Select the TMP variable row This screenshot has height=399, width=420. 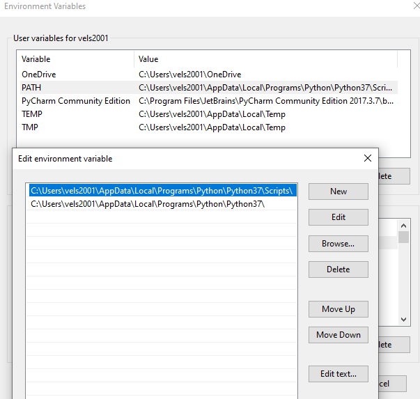click(x=31, y=127)
